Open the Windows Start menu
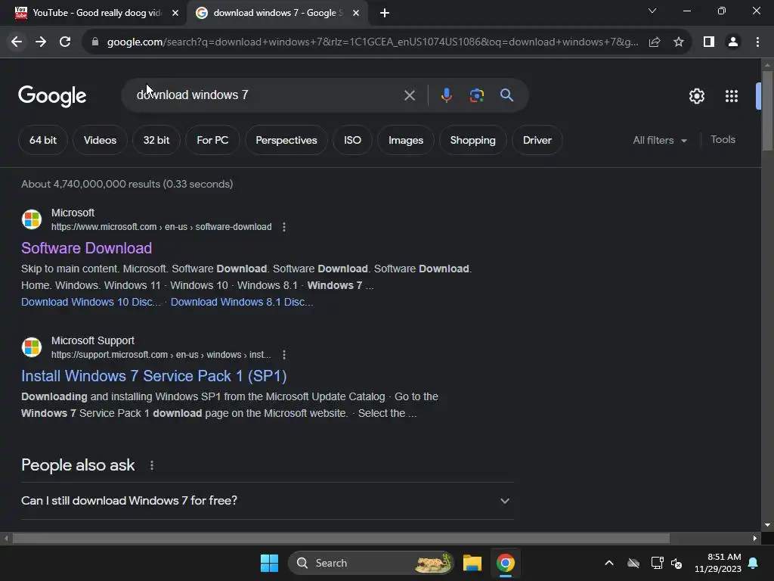Viewport: 774px width, 581px height. click(x=270, y=563)
